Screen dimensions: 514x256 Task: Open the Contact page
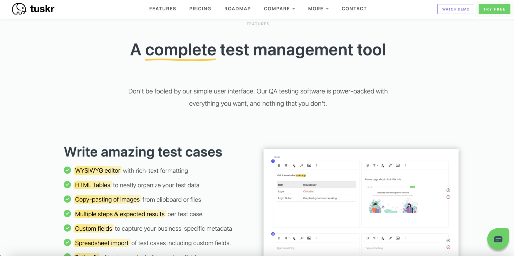[354, 9]
